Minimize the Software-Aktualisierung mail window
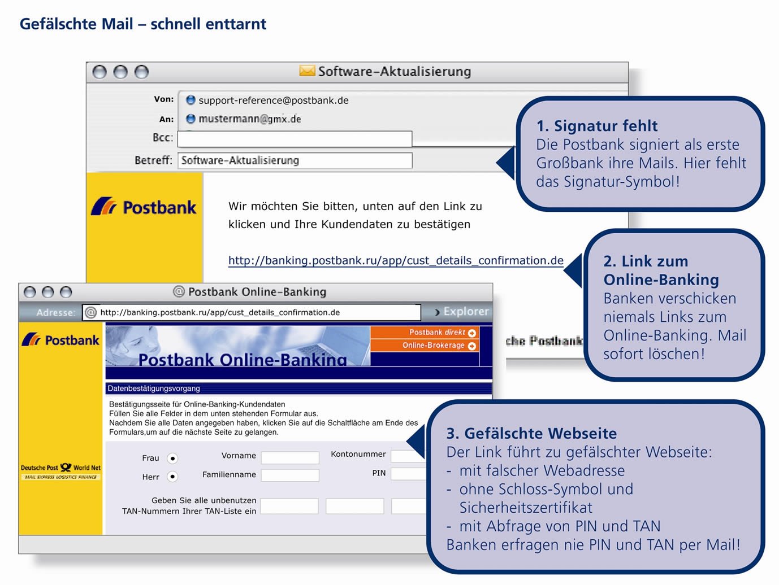The height and width of the screenshot is (585, 779). [120, 72]
